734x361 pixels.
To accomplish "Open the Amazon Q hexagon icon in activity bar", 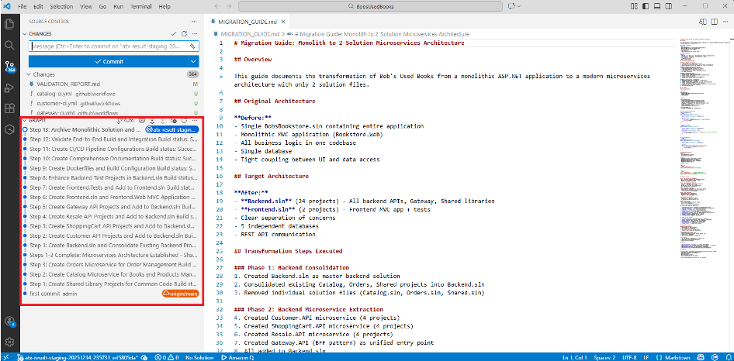I will coord(9,130).
